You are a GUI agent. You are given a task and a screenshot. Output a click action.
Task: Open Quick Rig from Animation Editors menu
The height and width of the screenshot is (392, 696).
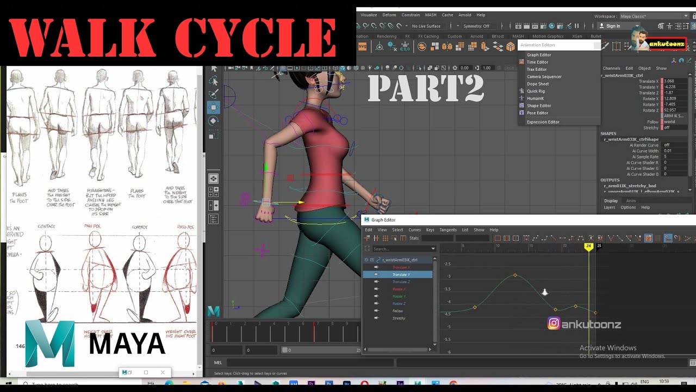click(536, 91)
